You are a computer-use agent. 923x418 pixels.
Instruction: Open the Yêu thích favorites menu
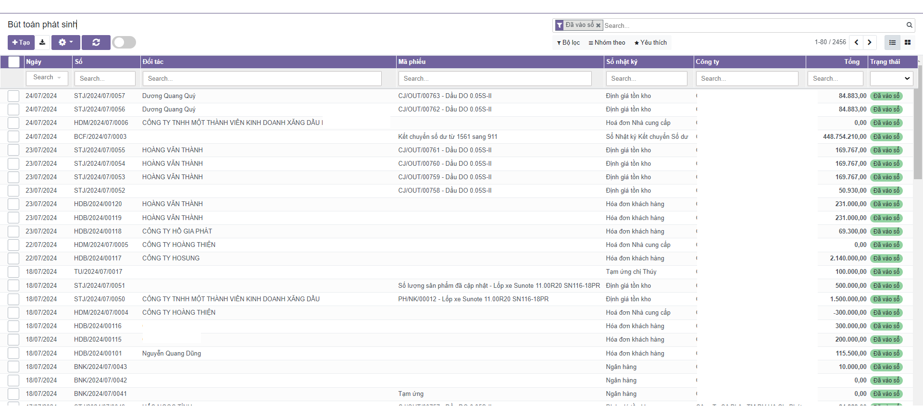click(x=650, y=43)
